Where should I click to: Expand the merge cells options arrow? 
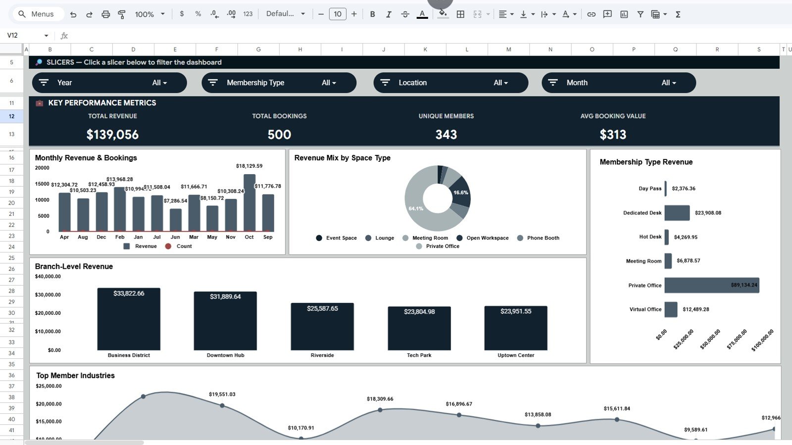pyautogui.click(x=488, y=14)
